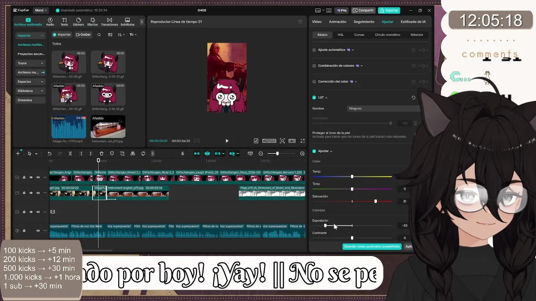Open the Efectos panel
Screen dimensions: 536x301
pyautogui.click(x=93, y=22)
